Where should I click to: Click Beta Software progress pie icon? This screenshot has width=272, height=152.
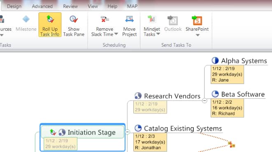point(215,94)
